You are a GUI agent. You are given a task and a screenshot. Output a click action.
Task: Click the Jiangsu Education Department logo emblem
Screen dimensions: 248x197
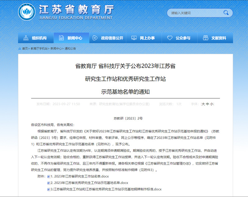tap(27, 12)
